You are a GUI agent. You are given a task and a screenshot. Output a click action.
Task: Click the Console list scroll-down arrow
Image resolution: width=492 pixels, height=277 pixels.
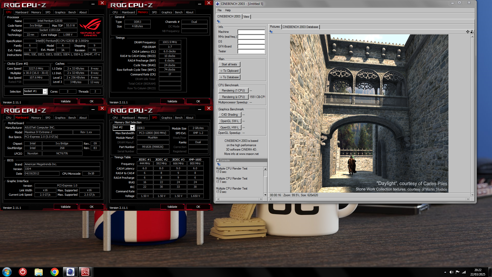[x=265, y=195]
